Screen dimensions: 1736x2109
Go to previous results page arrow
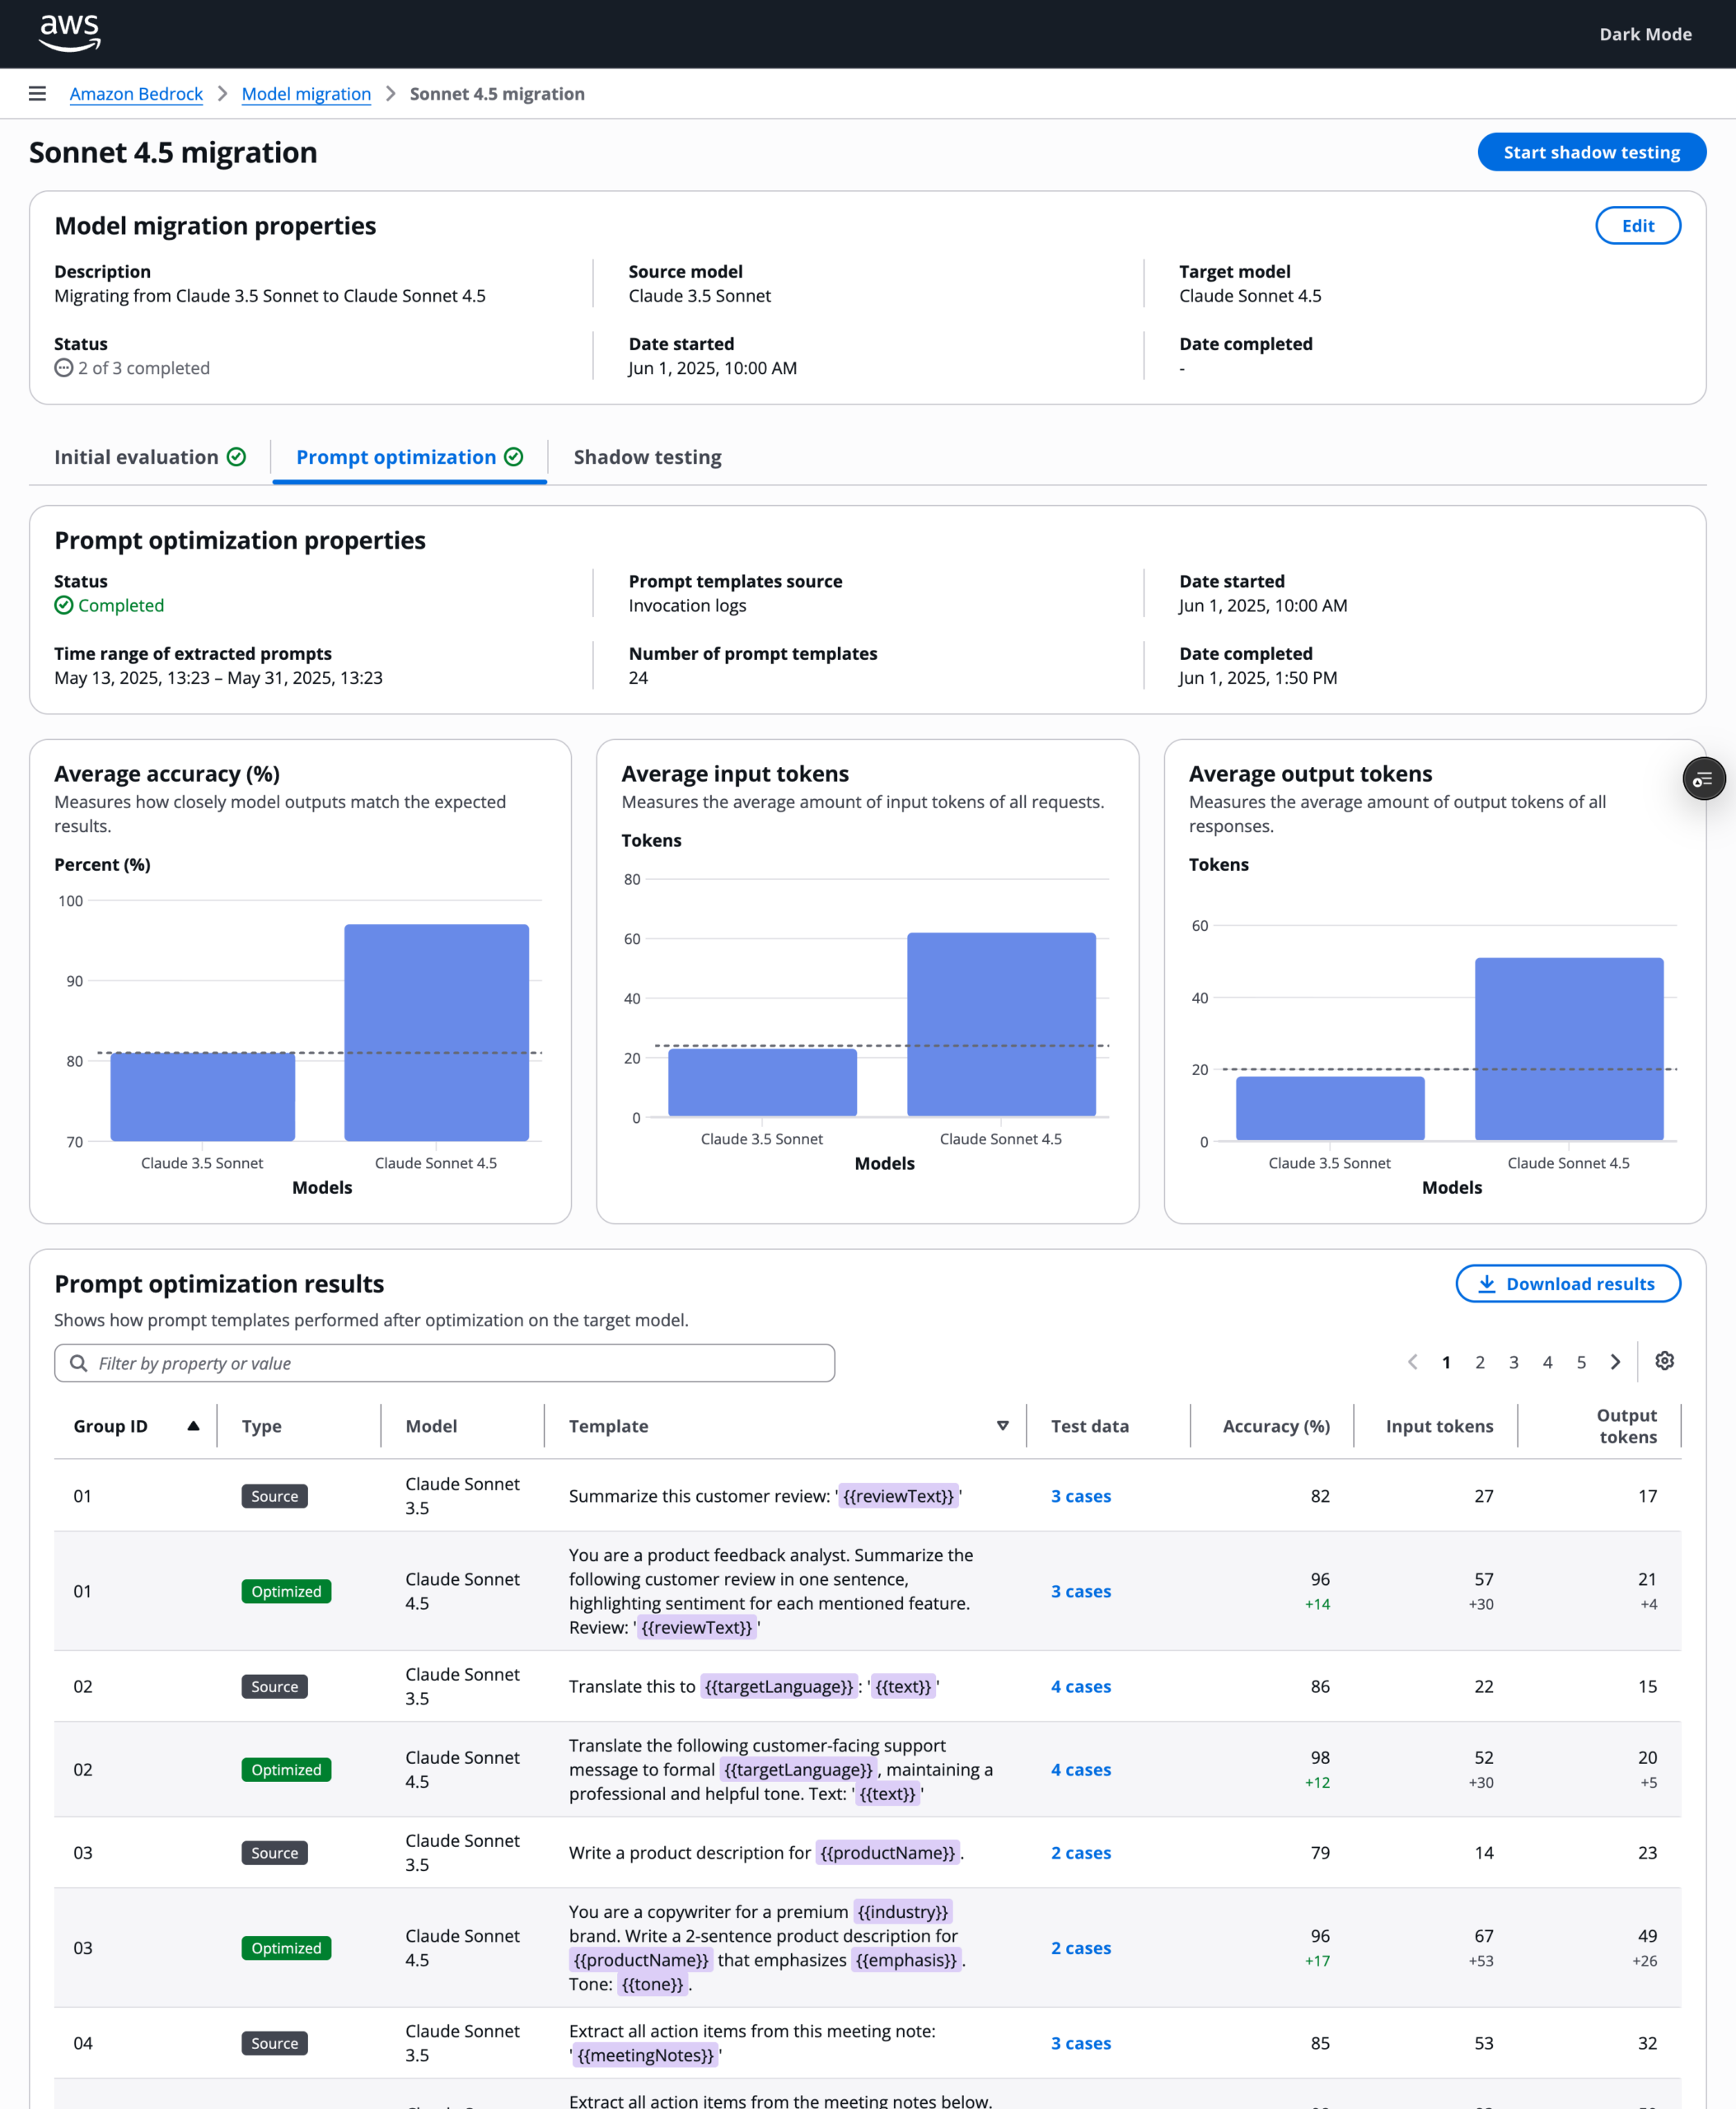pos(1412,1362)
